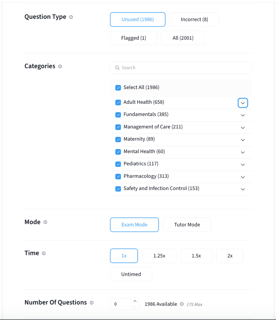Click info icon next to Mode
276x320 pixels.
(45, 222)
